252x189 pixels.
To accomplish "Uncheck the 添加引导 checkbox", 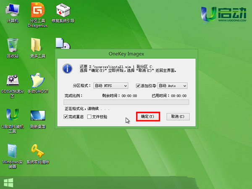I will tap(139, 86).
